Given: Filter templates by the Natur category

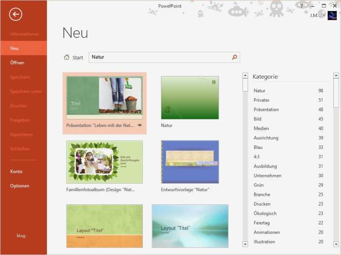Looking at the screenshot, I should [x=259, y=91].
